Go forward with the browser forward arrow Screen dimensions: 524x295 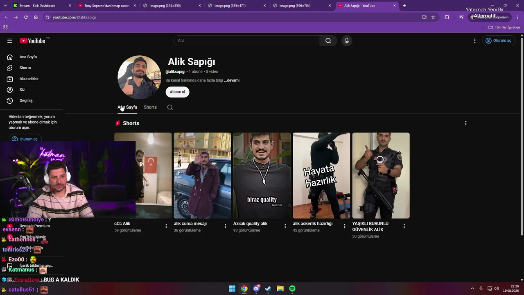click(16, 17)
